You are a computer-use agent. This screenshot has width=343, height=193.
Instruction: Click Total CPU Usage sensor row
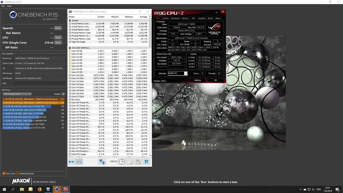[108, 154]
